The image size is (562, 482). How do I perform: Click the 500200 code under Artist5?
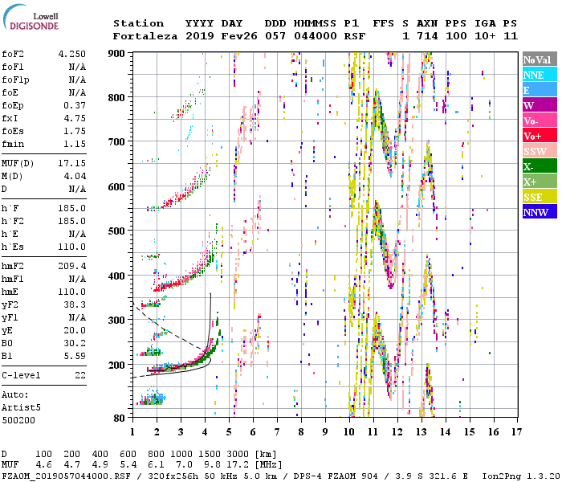tap(18, 420)
